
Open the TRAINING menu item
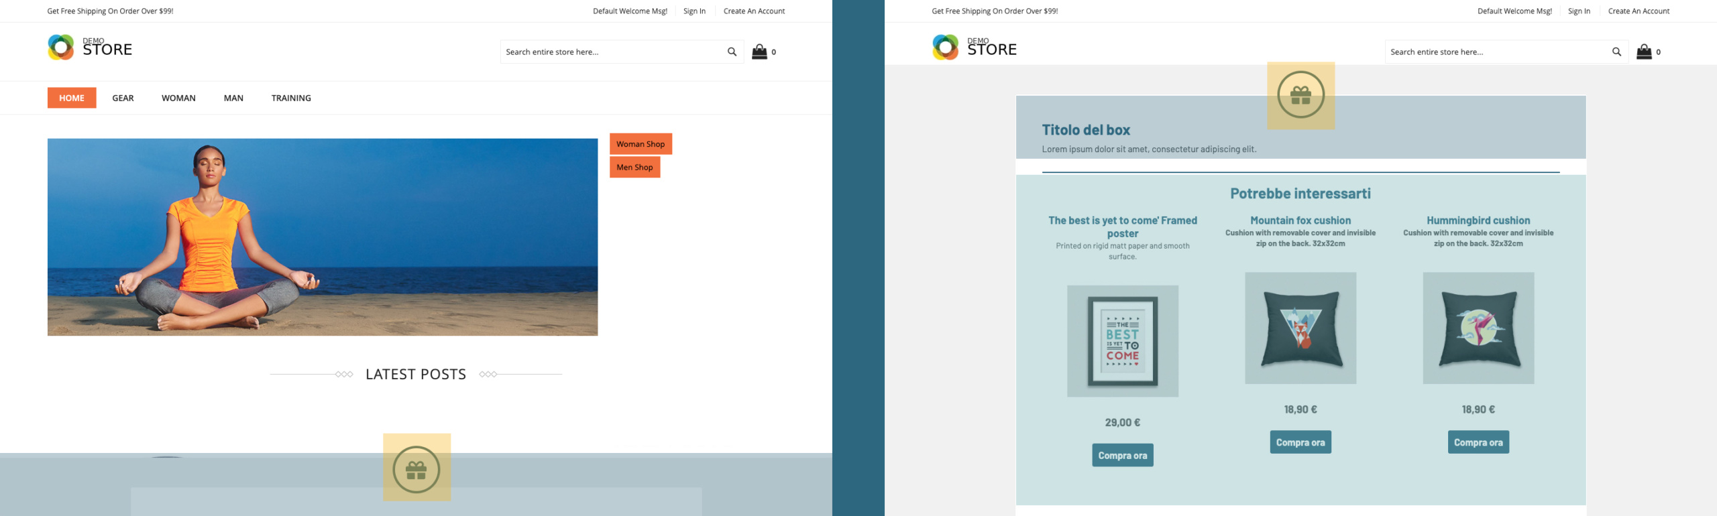(x=291, y=98)
